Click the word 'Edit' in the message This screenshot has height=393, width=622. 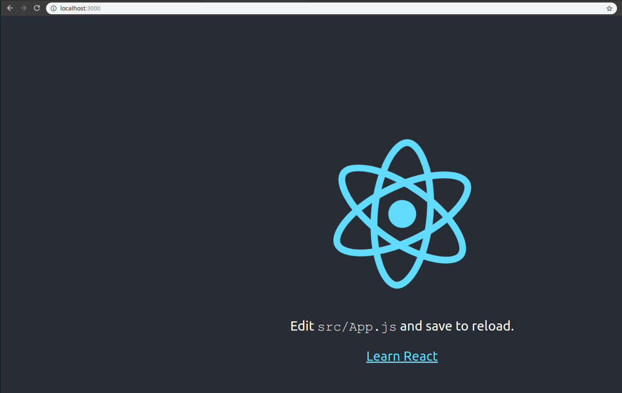pyautogui.click(x=302, y=326)
